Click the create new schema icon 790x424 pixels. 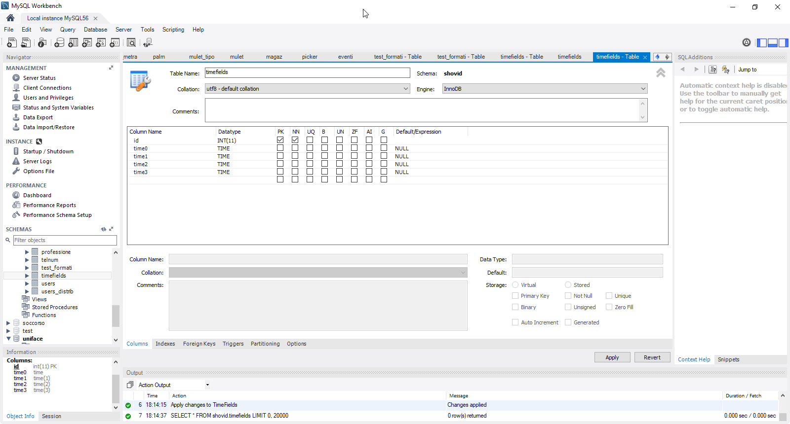click(x=59, y=43)
